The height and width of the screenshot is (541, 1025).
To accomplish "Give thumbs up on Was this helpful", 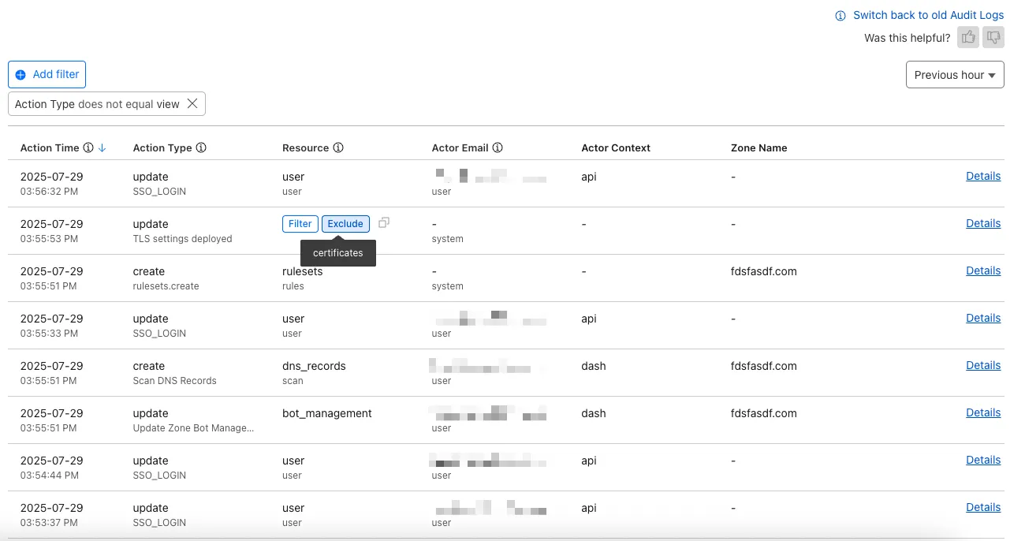I will tap(968, 36).
